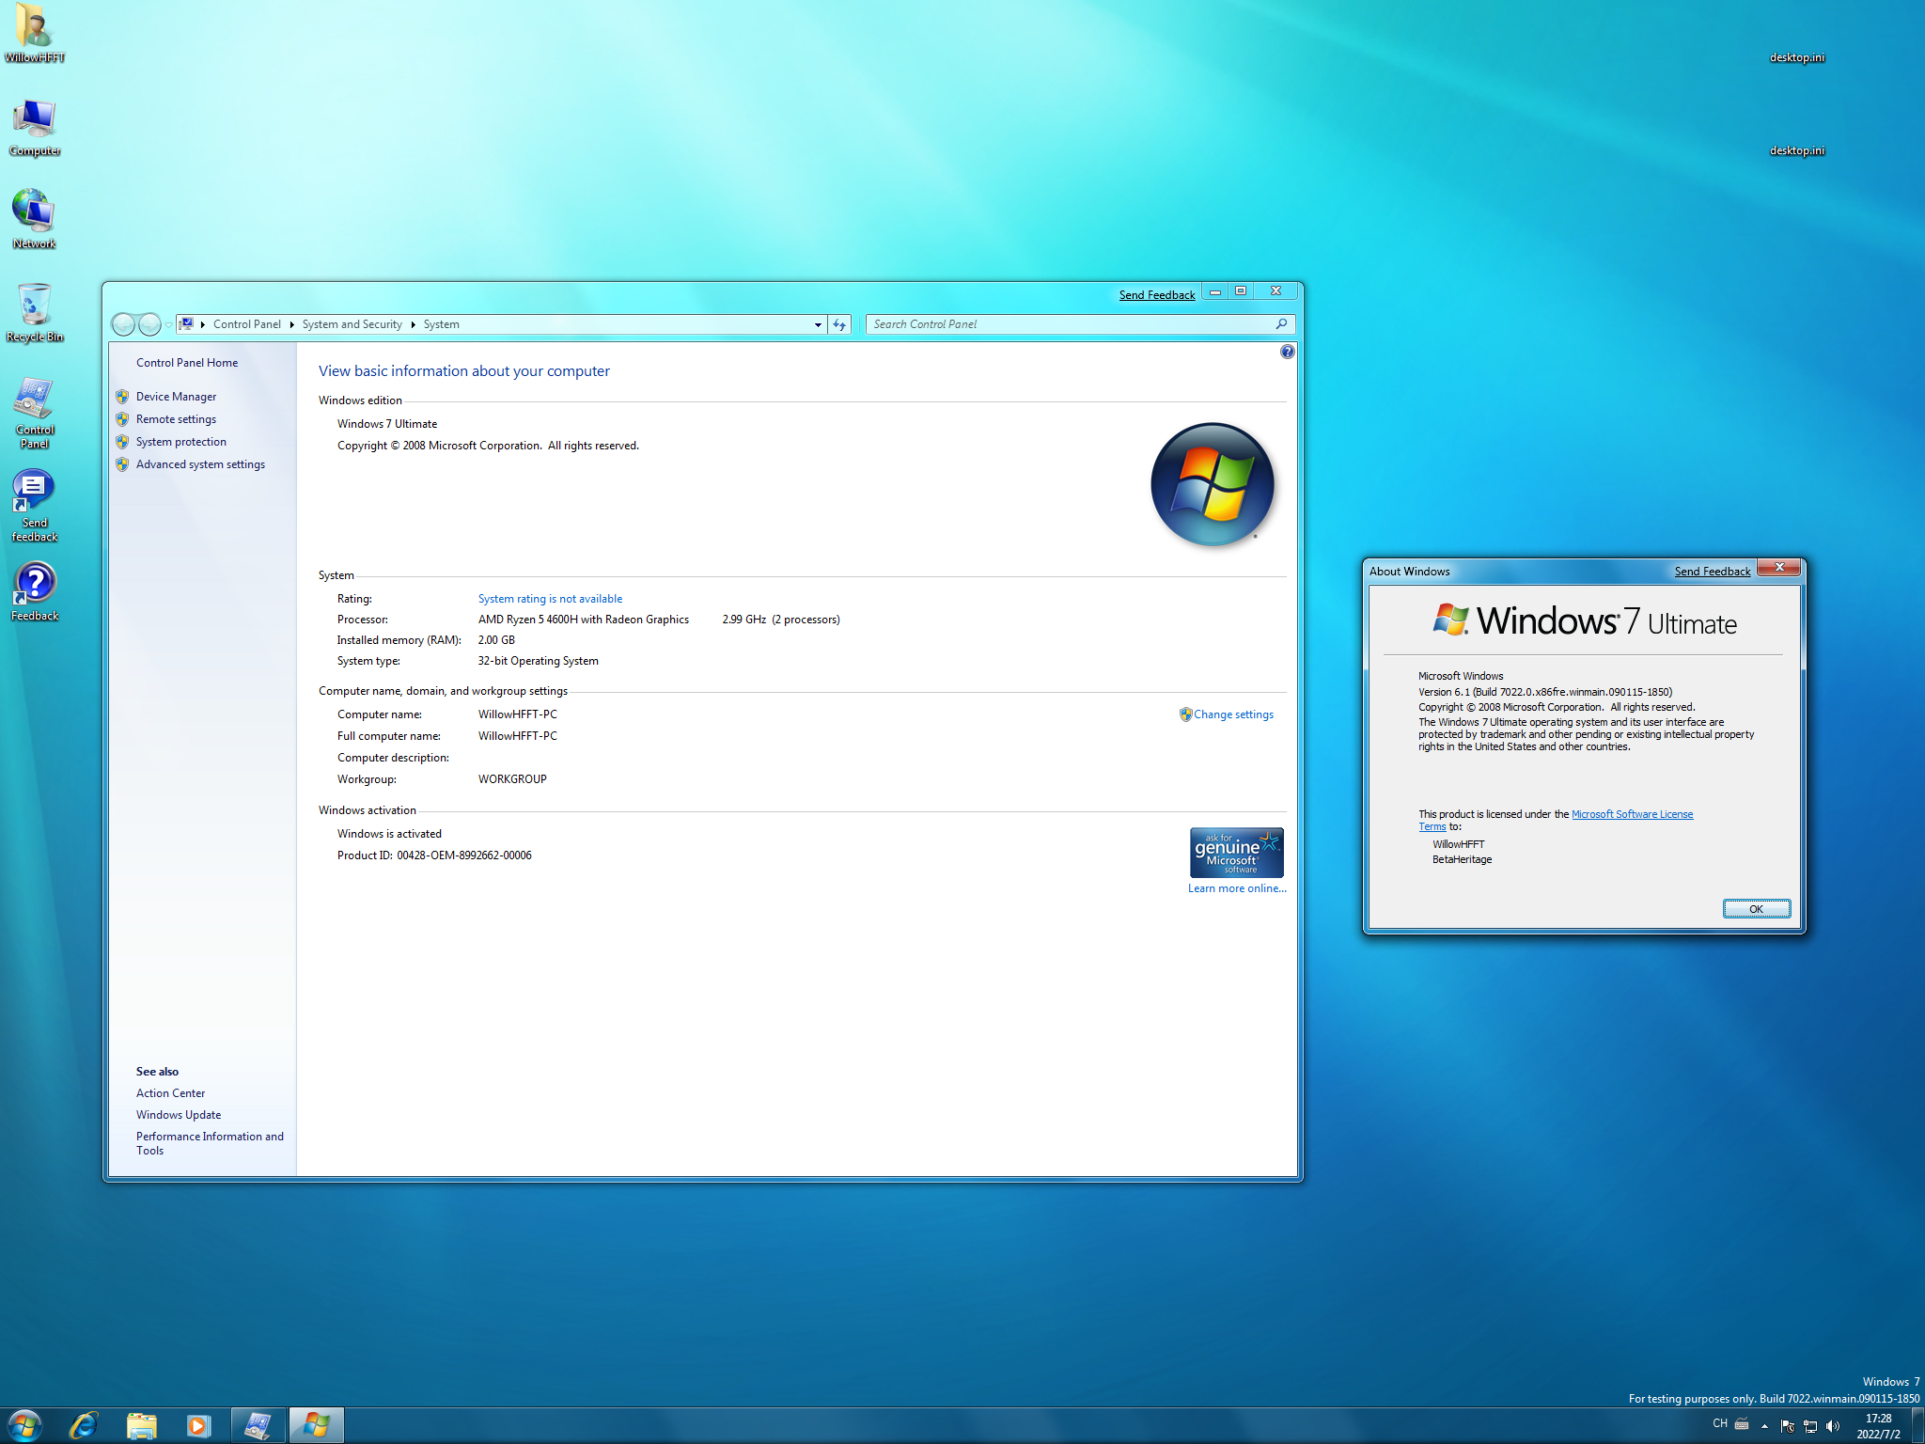Click the volume speaker tray icon
Screen dimensions: 1925x1444
[1832, 1426]
